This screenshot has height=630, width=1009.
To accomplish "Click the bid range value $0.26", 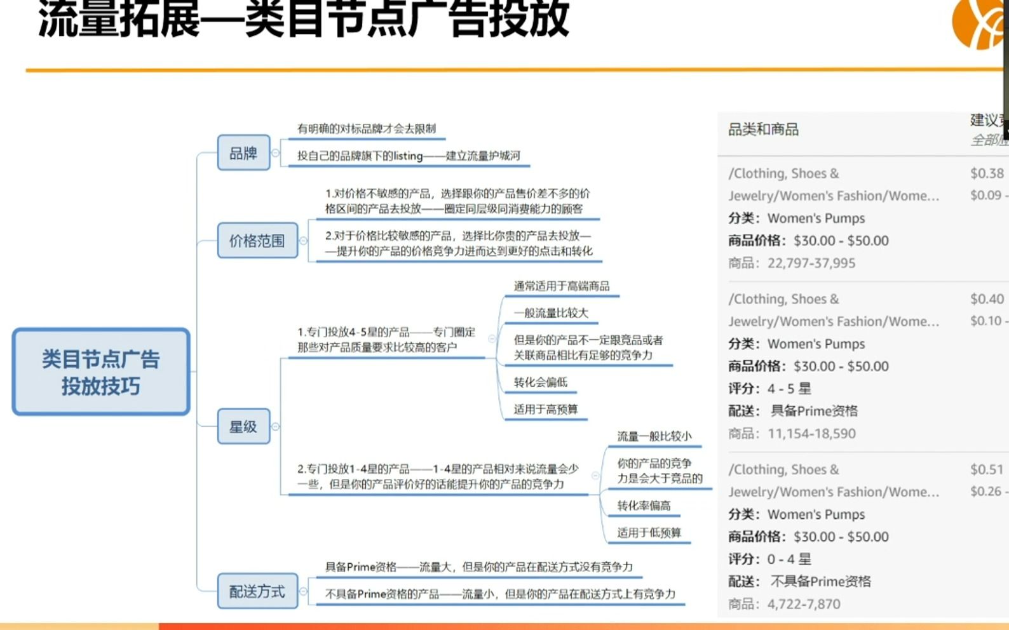I will click(986, 492).
